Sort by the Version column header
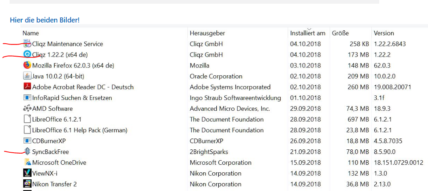 coord(384,33)
